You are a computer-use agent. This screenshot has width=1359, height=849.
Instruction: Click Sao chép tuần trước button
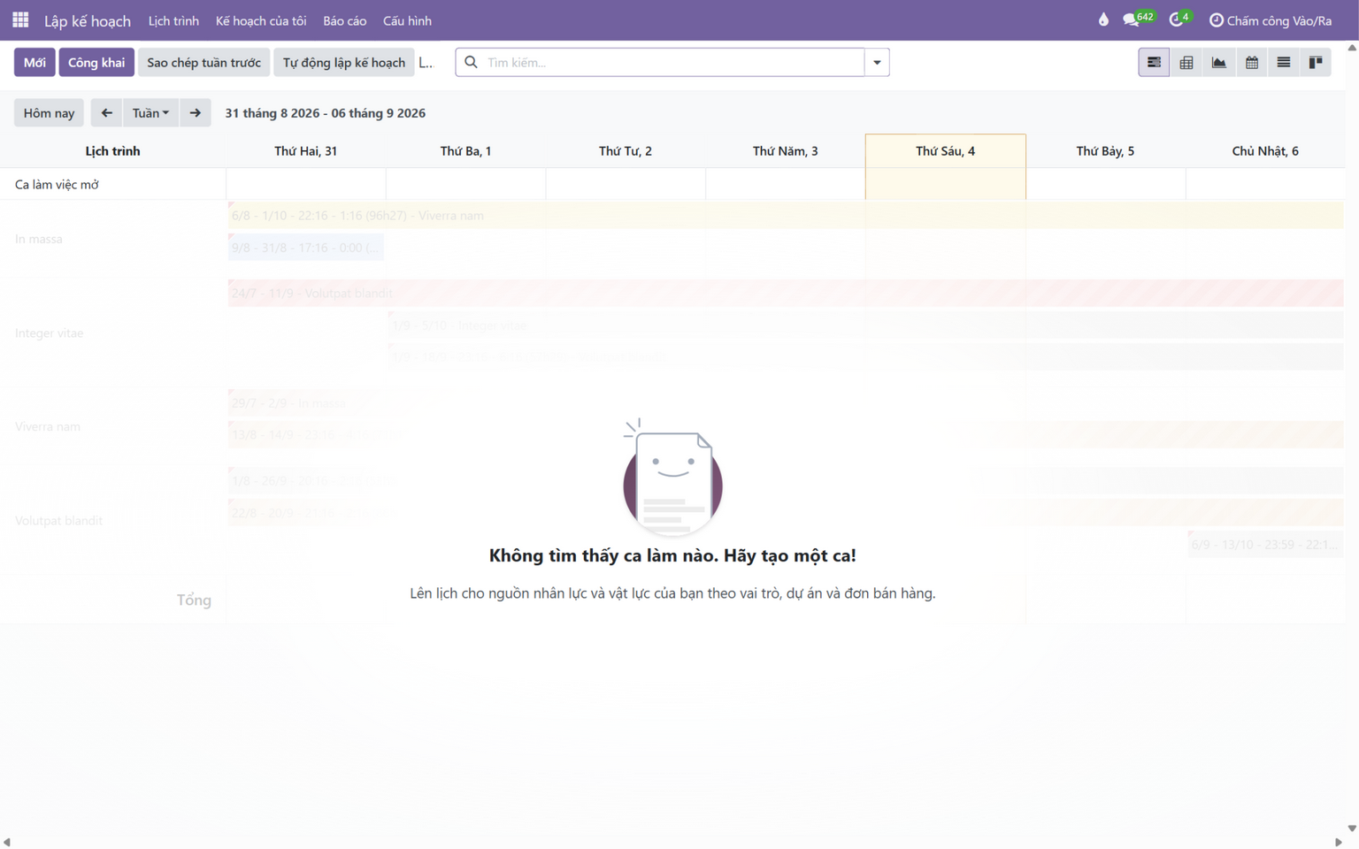pyautogui.click(x=204, y=62)
